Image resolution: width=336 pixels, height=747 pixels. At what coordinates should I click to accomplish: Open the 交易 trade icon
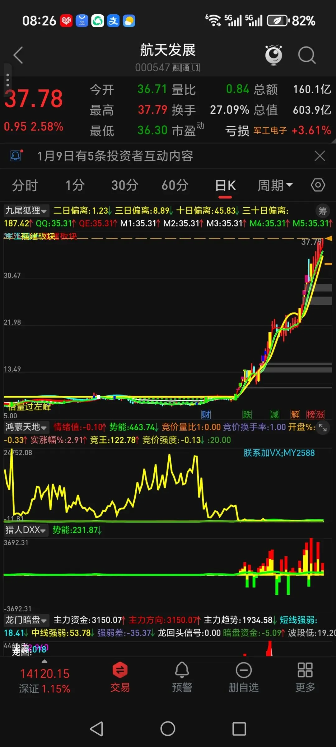pos(120,678)
